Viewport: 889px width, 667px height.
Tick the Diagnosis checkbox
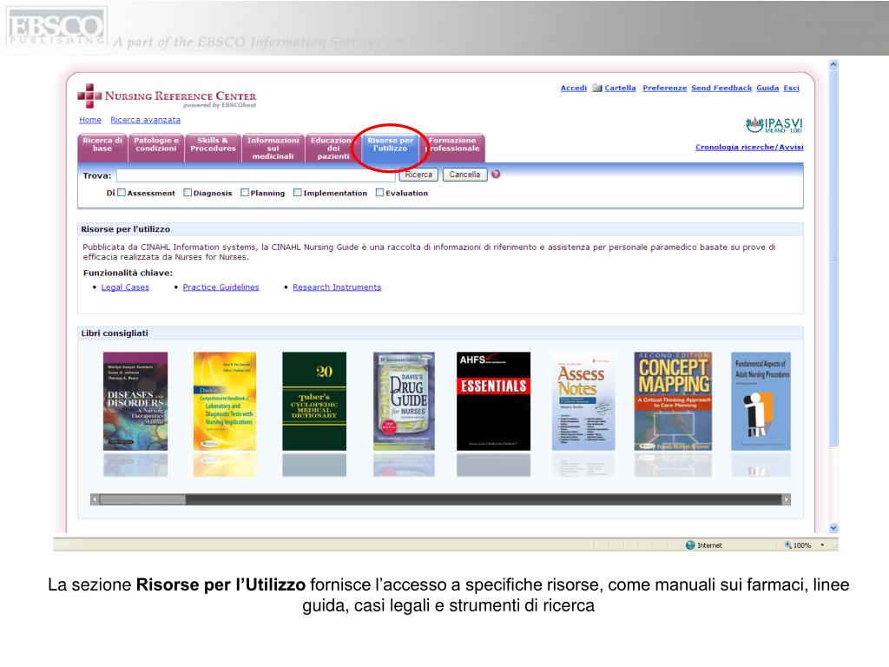tap(188, 193)
